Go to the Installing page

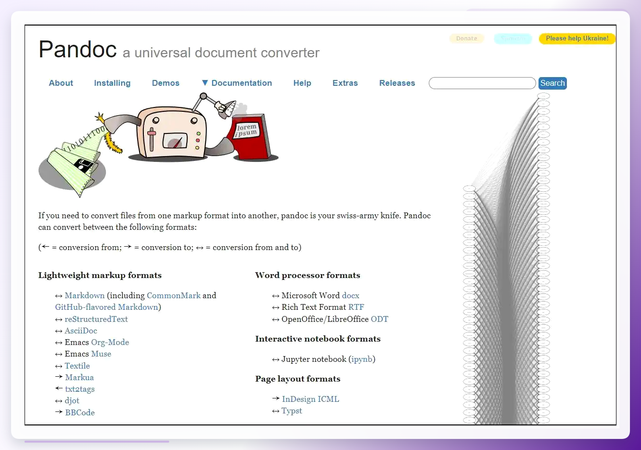pos(112,83)
